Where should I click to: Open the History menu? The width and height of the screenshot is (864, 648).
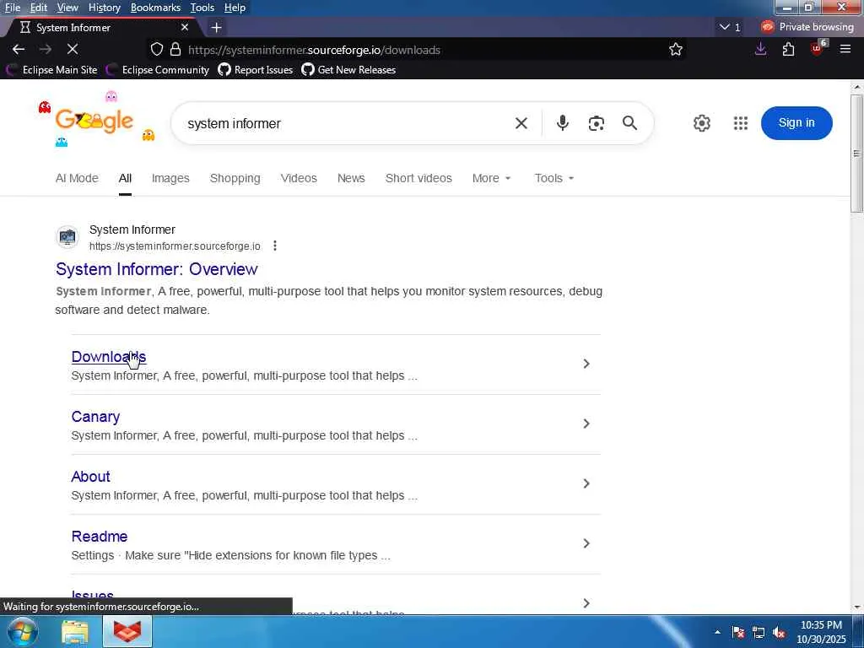point(104,8)
